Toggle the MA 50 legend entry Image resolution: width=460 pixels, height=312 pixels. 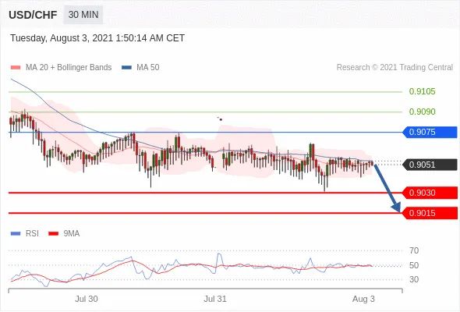click(140, 68)
